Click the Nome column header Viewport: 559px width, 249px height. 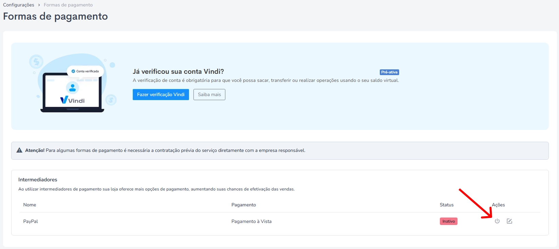pyautogui.click(x=30, y=205)
